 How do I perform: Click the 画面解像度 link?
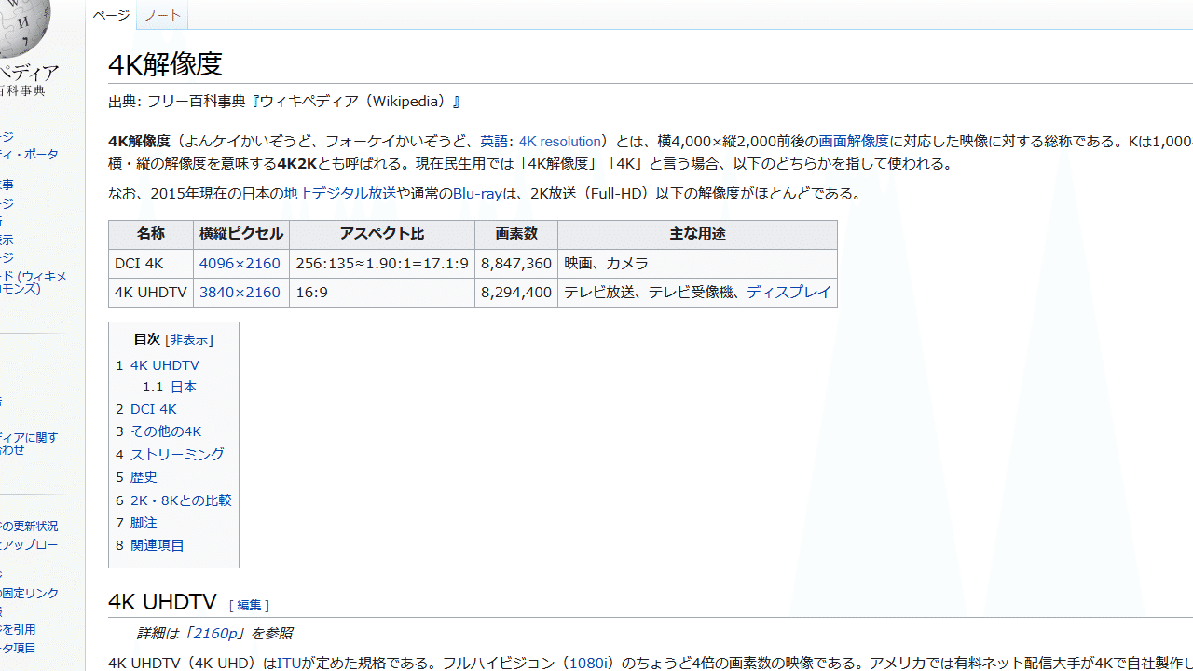[x=854, y=141]
